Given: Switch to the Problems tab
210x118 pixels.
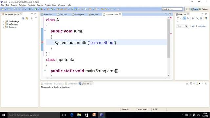Looking at the screenshot, I should [x=47, y=84].
